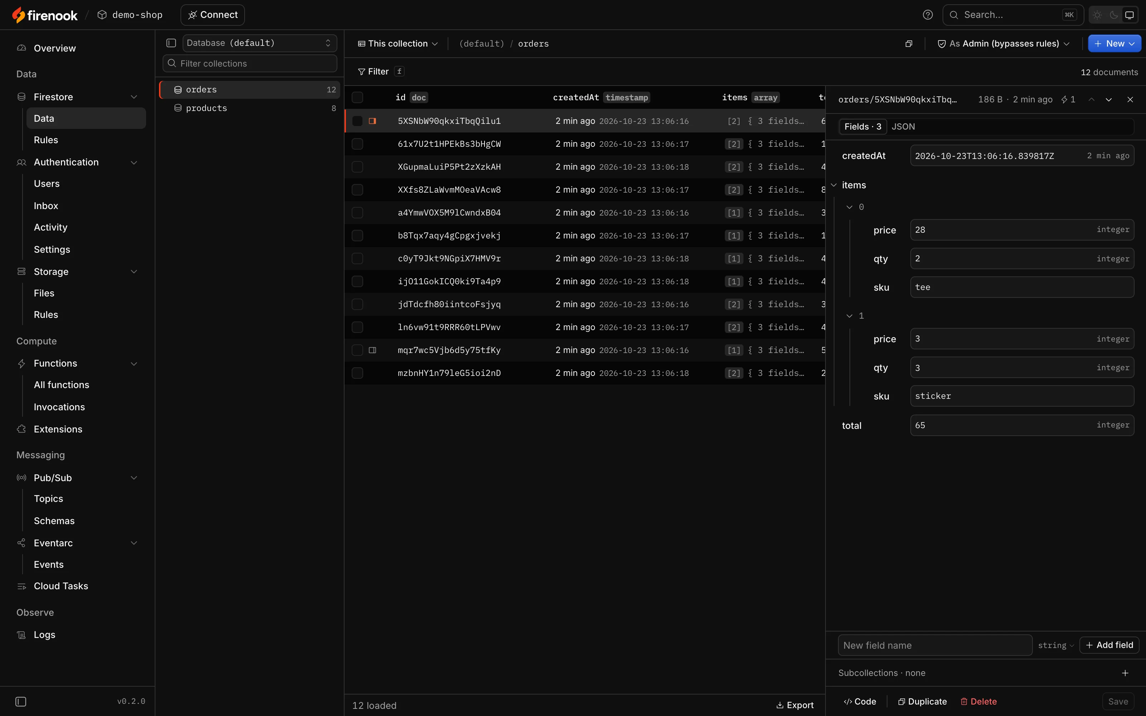
Task: Open the string field type dropdown
Action: point(1055,645)
